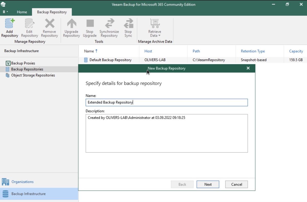The height and width of the screenshot is (202, 307).
Task: Select the Default Backup Repository row
Action: [193, 60]
